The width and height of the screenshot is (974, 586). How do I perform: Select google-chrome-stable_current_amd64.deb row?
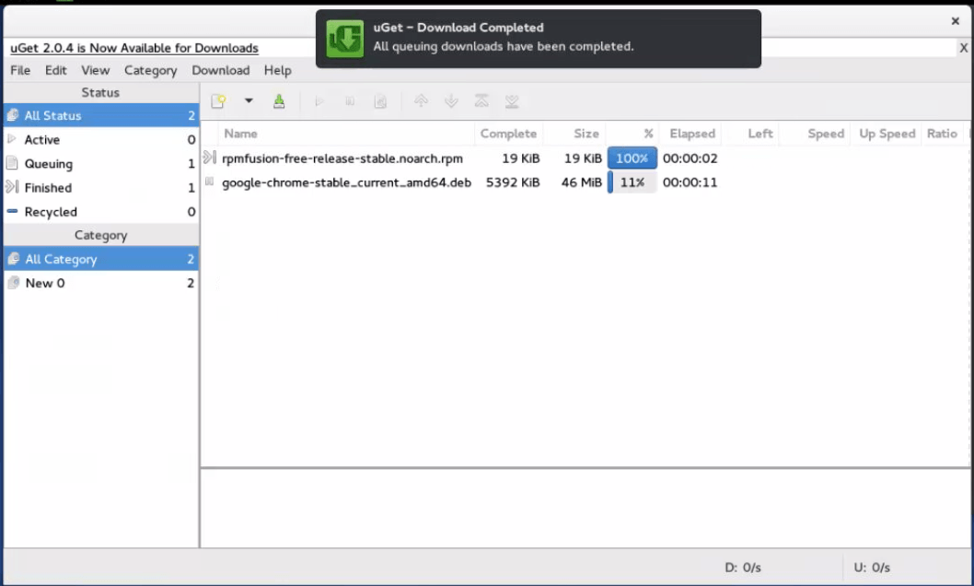(x=586, y=182)
